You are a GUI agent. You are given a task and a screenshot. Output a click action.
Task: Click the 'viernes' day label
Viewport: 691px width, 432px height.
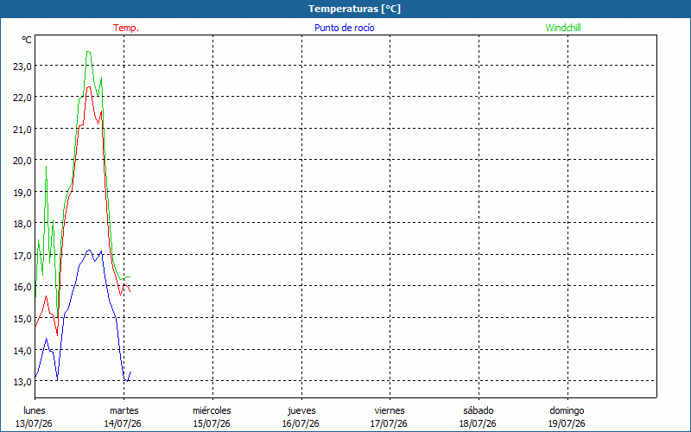(390, 410)
